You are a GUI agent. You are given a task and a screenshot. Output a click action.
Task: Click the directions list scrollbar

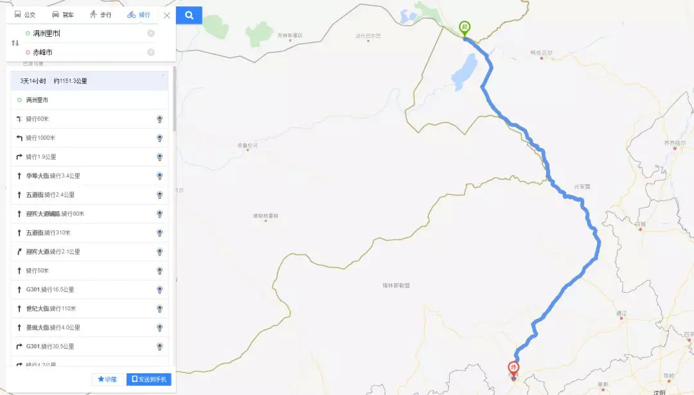(x=174, y=99)
